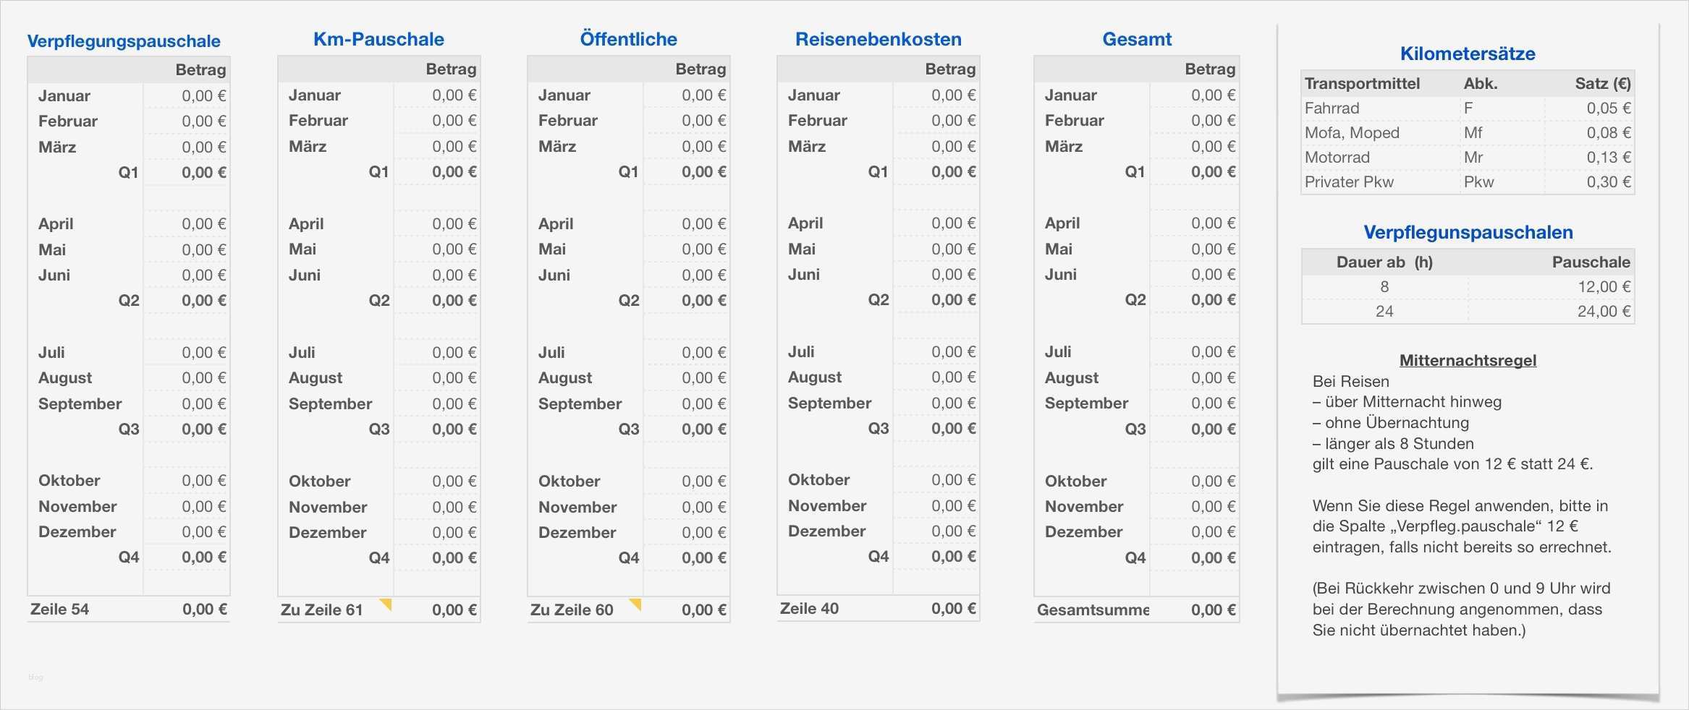Click the underlined Mitternachtsregel heading
Viewport: 1689px width, 710px height.
point(1468,360)
